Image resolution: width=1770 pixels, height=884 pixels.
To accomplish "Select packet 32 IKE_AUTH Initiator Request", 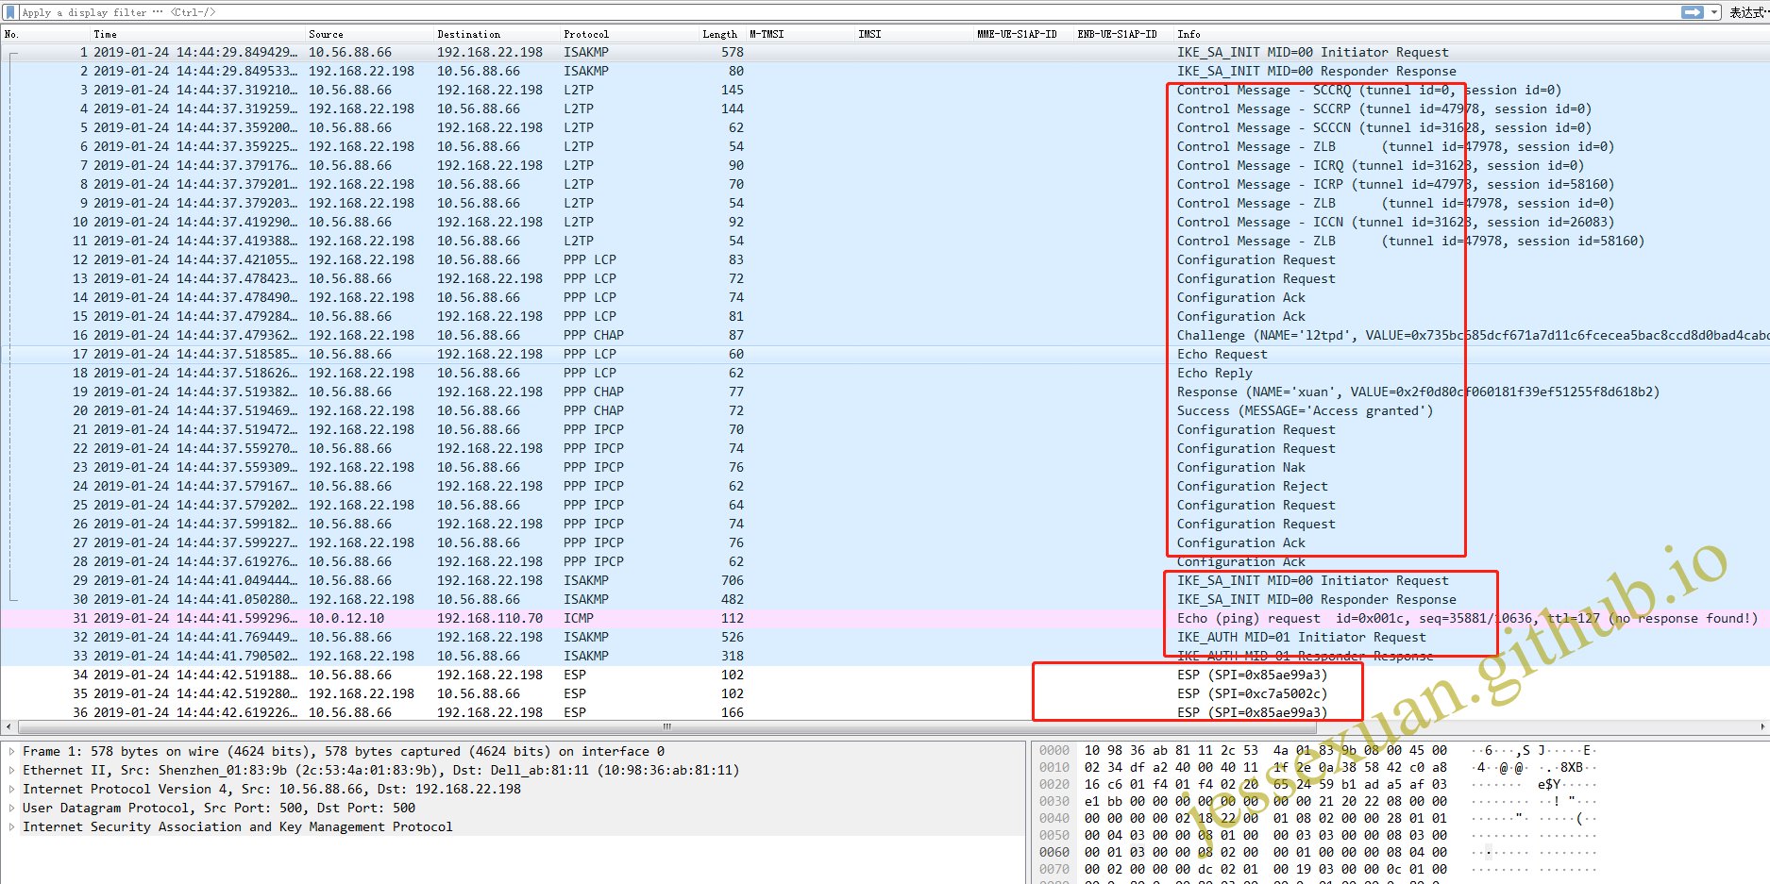I will pyautogui.click(x=885, y=638).
